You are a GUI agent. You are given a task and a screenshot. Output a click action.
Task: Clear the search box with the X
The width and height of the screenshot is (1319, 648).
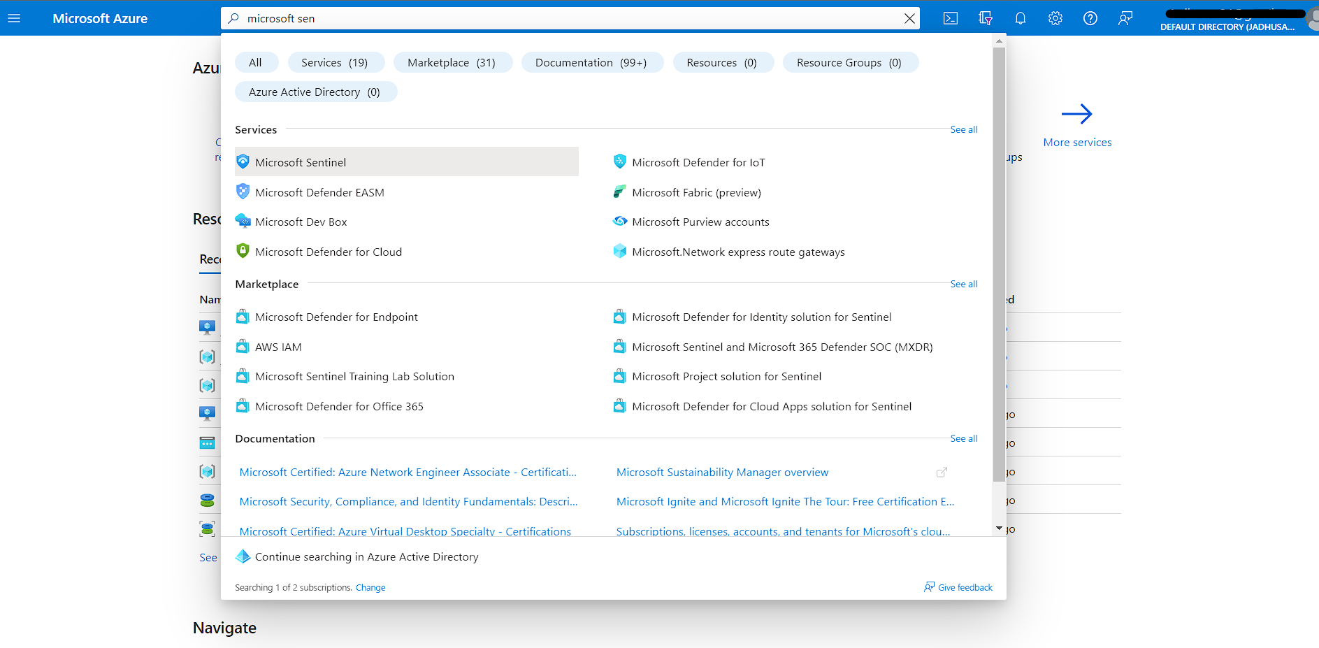tap(909, 18)
